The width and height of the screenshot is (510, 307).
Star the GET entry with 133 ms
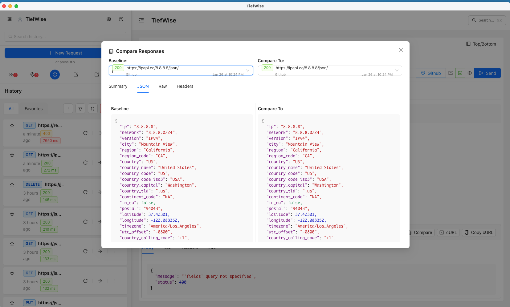12,244
